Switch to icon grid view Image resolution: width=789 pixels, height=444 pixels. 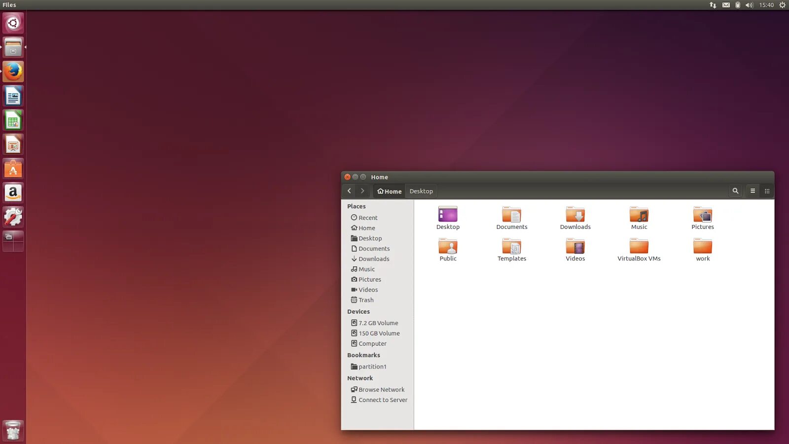coord(767,191)
